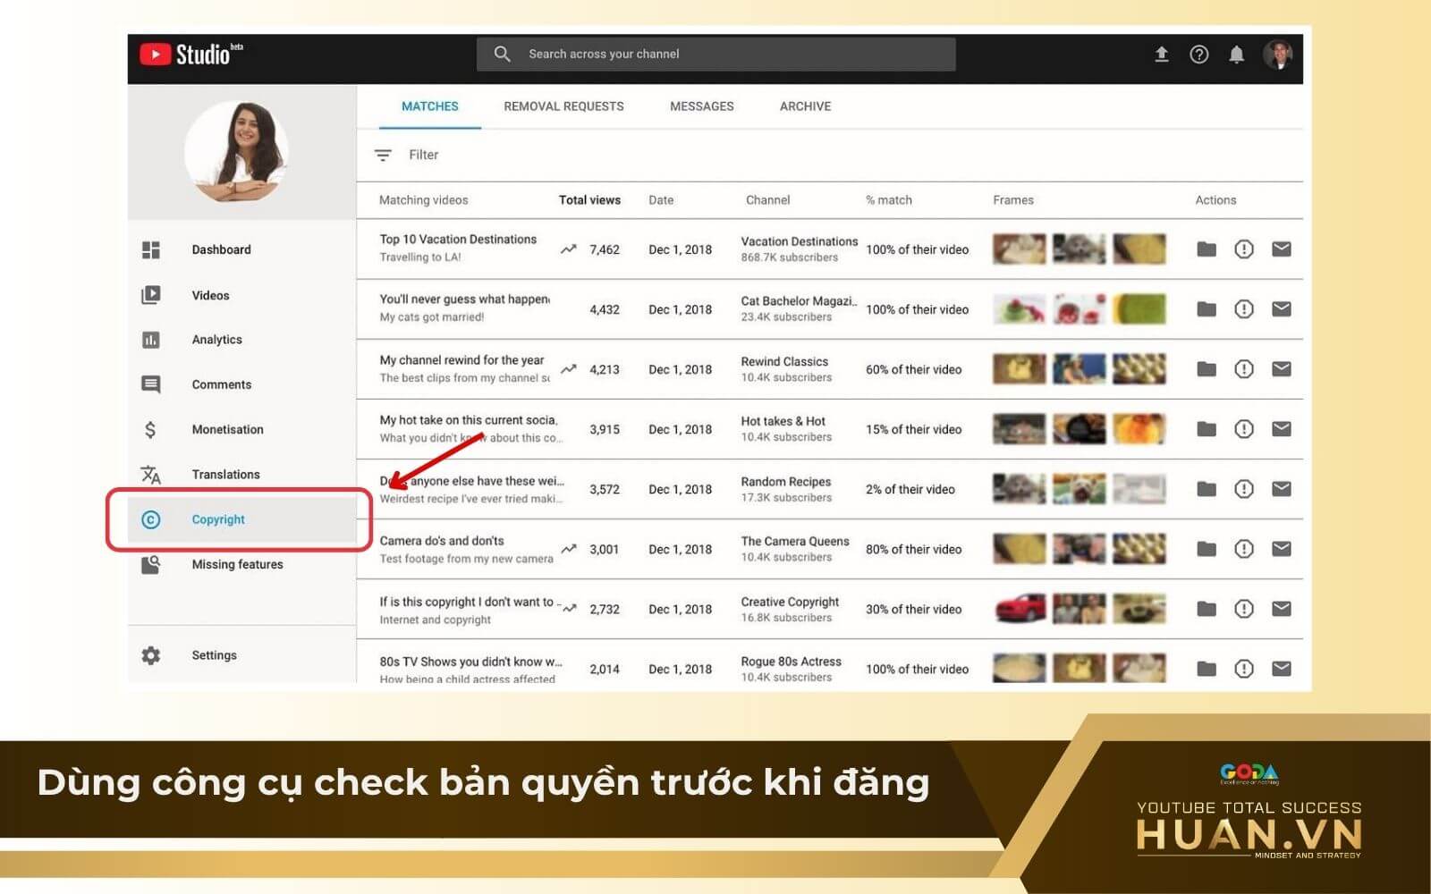The height and width of the screenshot is (894, 1431).
Task: Open the Analytics page
Action: click(216, 340)
